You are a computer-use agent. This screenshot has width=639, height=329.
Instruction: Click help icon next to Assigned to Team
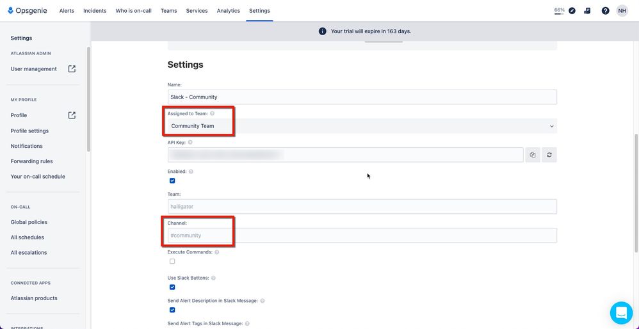click(213, 113)
